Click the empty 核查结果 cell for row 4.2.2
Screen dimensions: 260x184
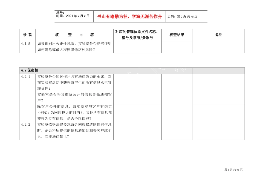[177, 131]
